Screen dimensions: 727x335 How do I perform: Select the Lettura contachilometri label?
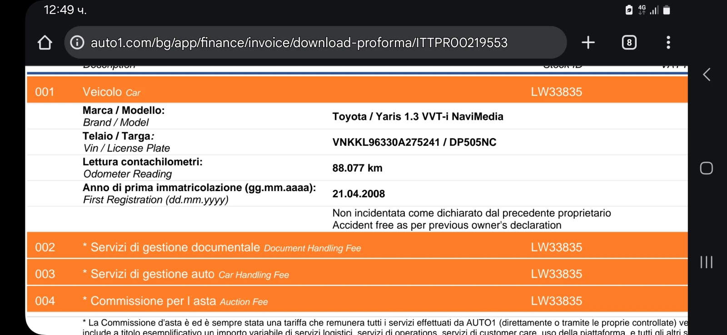pyautogui.click(x=142, y=162)
